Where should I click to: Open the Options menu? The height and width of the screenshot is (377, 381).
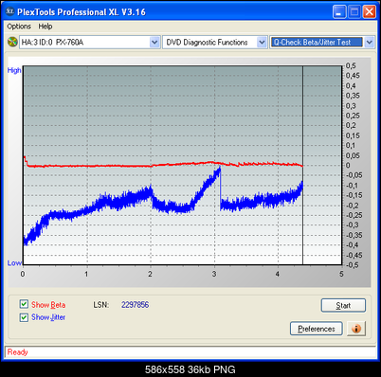coord(19,27)
